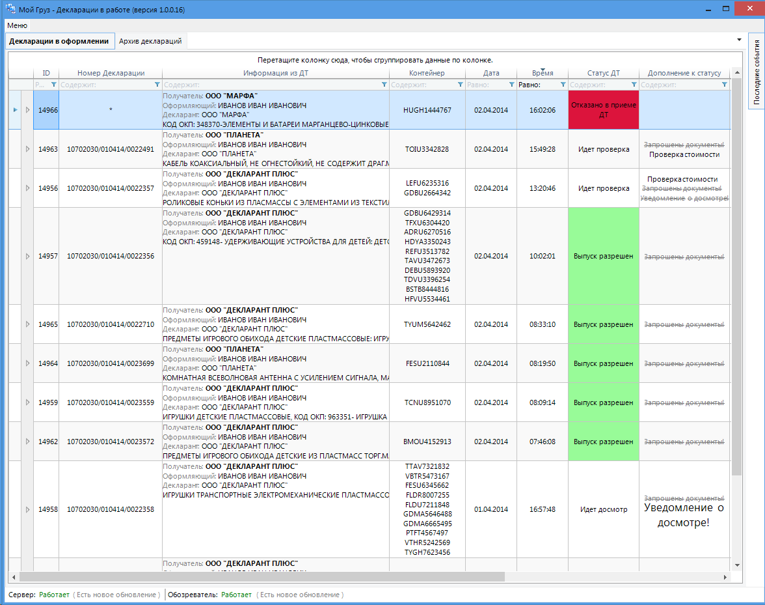Sort by Статус ДТ column header
This screenshot has height=605, width=765.
(604, 73)
